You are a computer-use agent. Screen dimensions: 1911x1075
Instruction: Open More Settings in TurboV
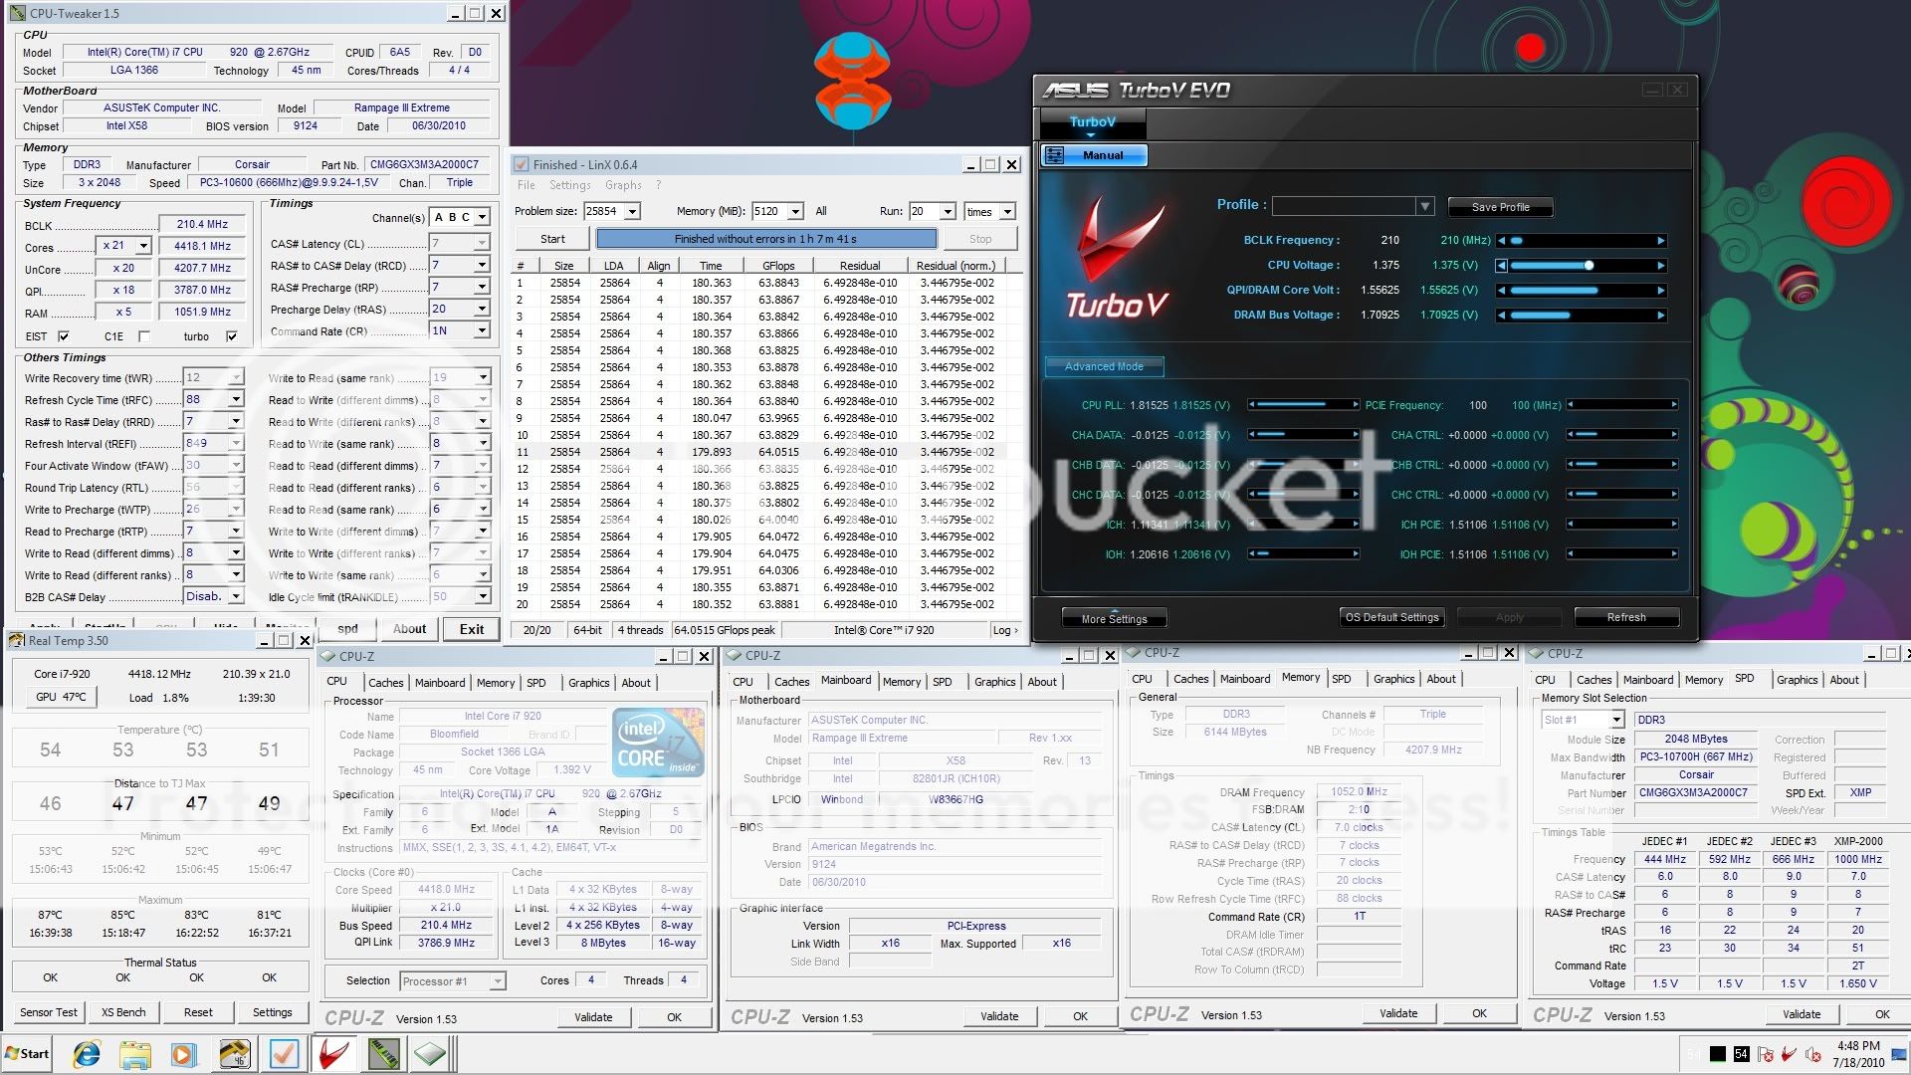[1114, 619]
